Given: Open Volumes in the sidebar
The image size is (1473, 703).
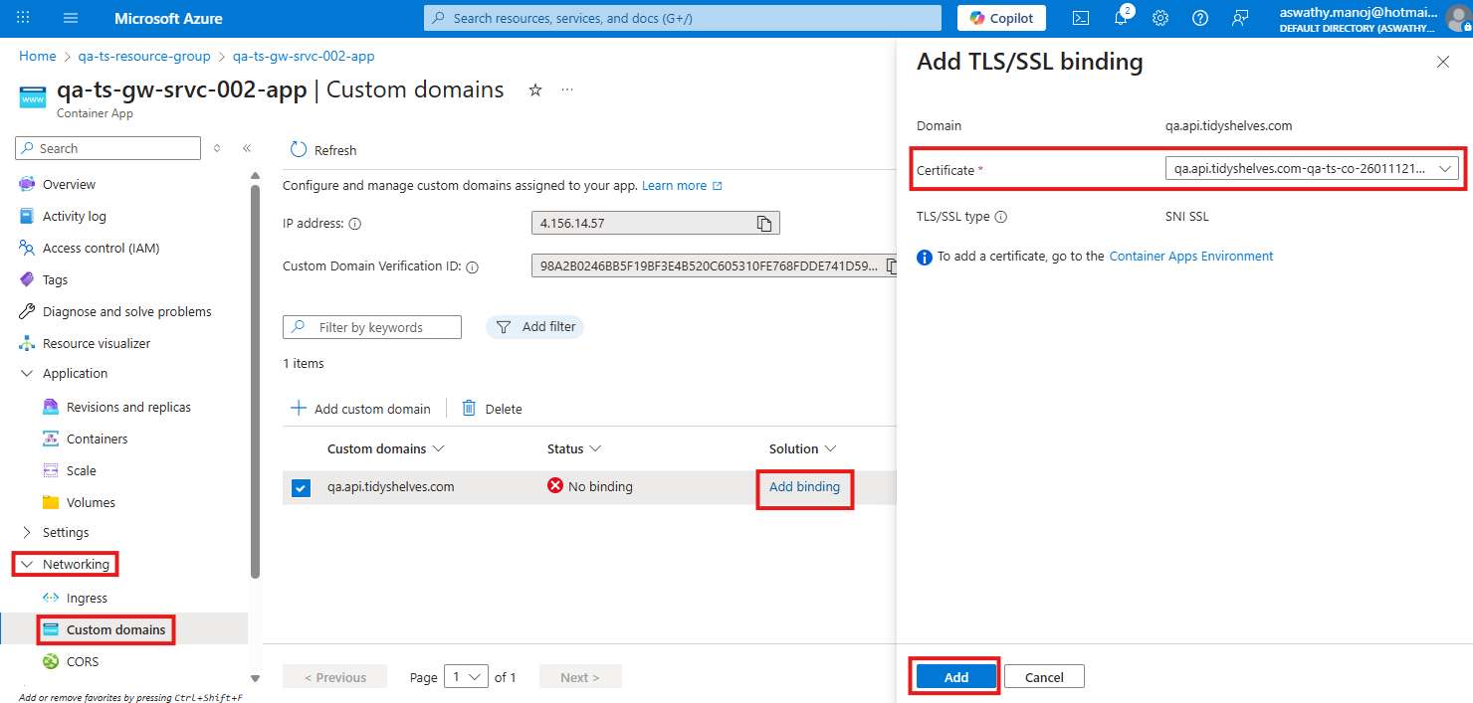Looking at the screenshot, I should coord(91,502).
